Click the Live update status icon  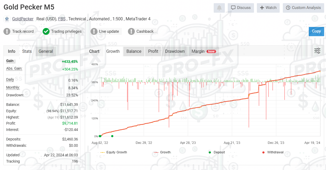tap(94, 31)
